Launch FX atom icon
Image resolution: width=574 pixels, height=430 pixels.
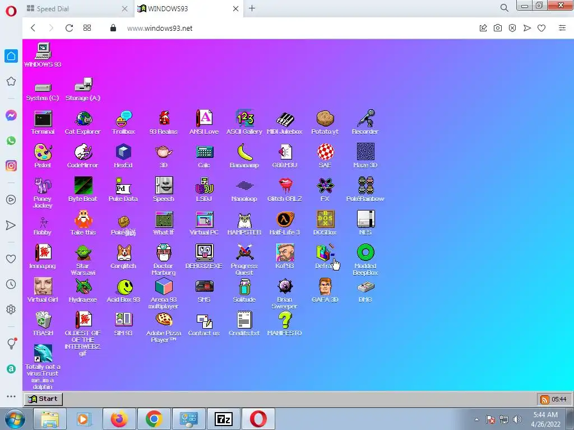tap(325, 190)
